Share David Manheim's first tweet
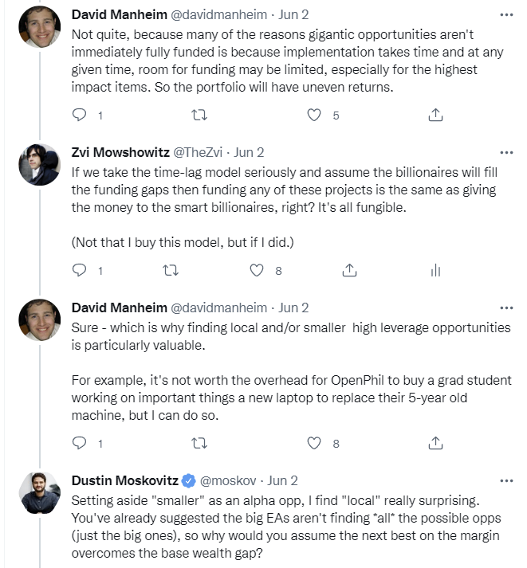The image size is (527, 568). (x=435, y=116)
